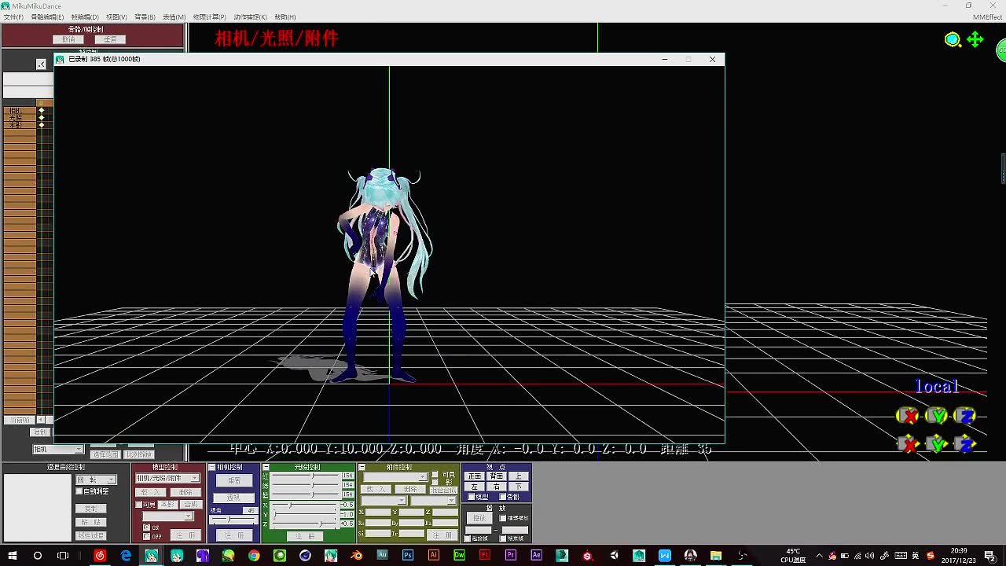Open the 相机/光照/附件 model dropdown
Image resolution: width=1006 pixels, height=566 pixels.
[167, 478]
